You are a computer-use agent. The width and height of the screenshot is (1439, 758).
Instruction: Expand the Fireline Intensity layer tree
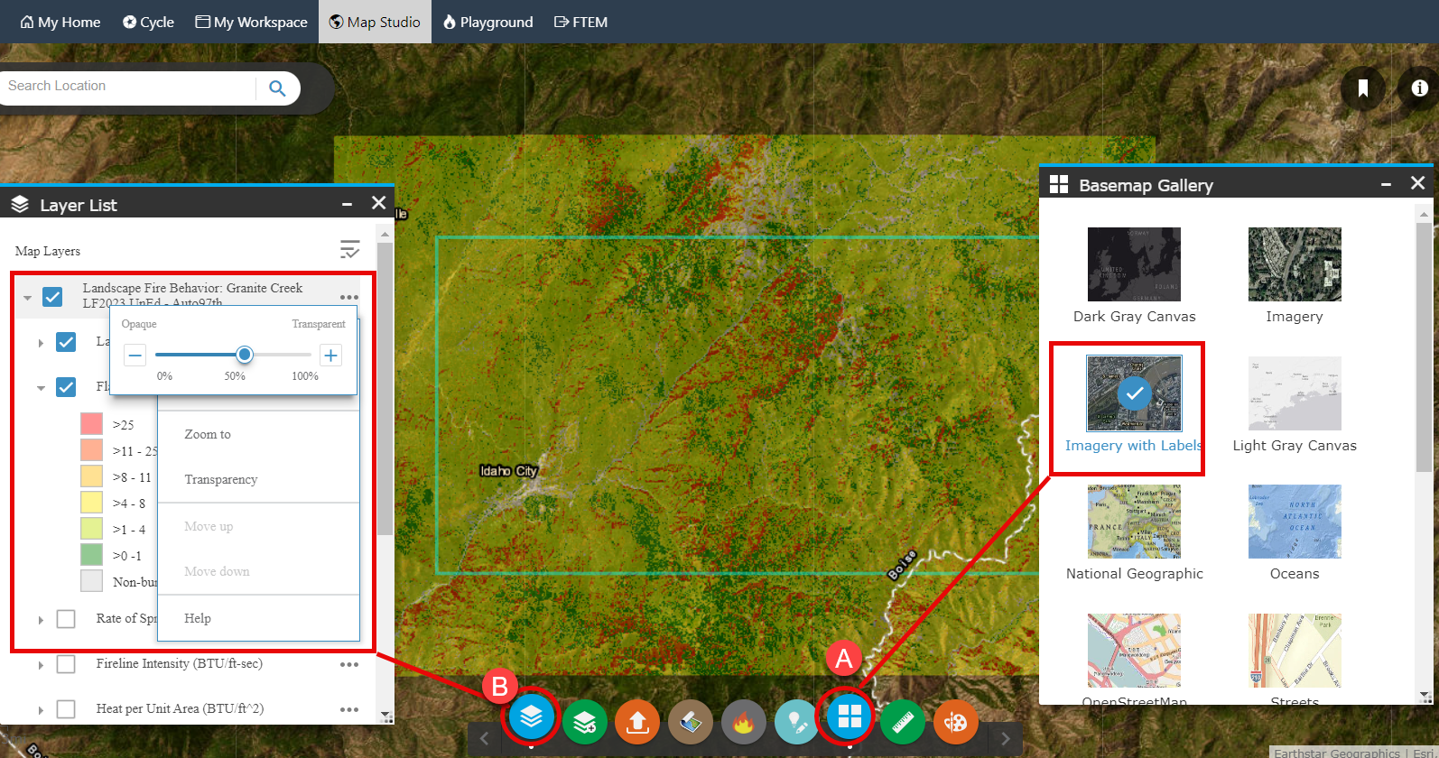point(41,665)
